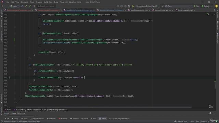The image size is (219, 123).
Task: Click the CRLF line separator in status bar
Action: click(186, 122)
